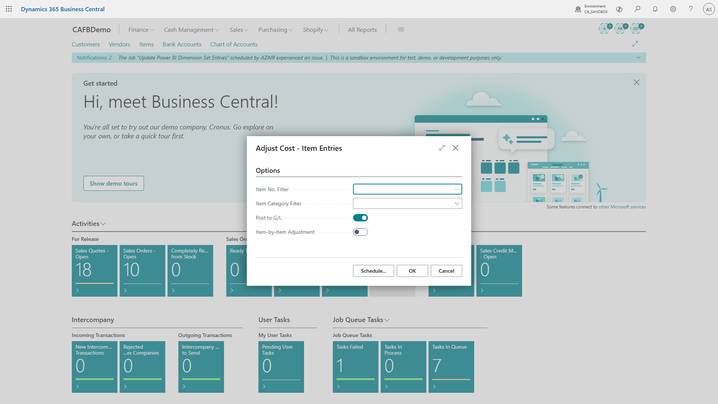The height and width of the screenshot is (404, 718).
Task: Click the help question mark icon
Action: tap(691, 9)
